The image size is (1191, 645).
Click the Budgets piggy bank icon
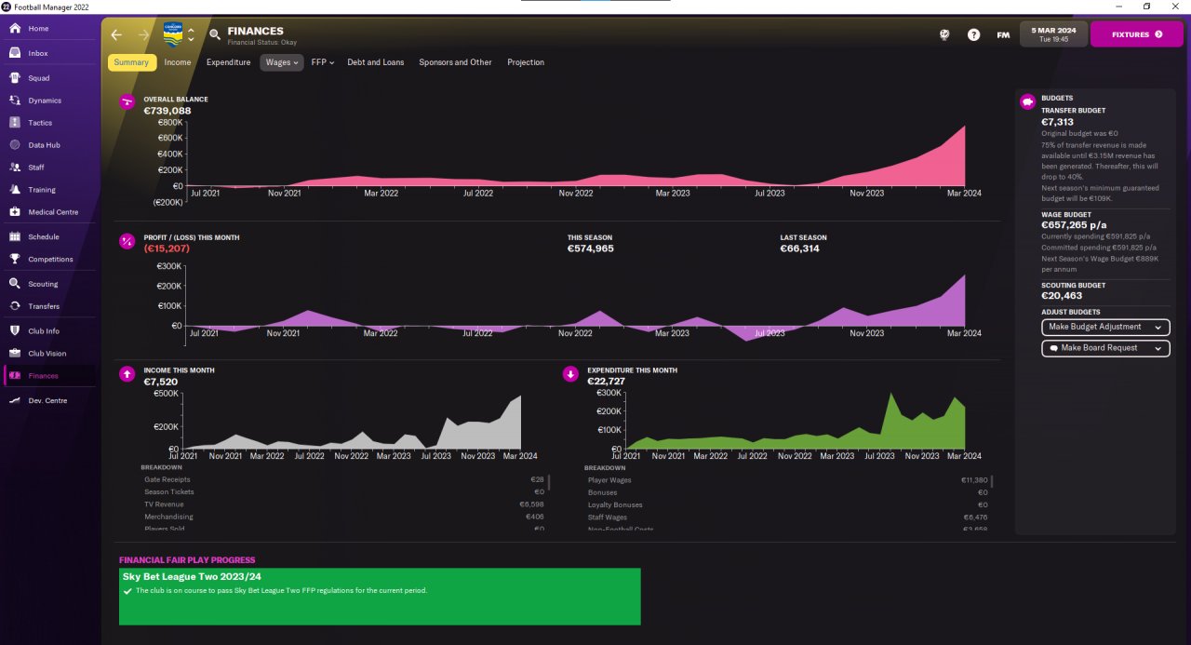tap(1028, 101)
